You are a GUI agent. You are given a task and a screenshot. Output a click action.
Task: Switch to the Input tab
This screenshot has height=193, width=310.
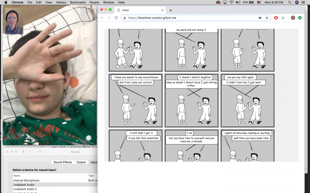(93, 162)
